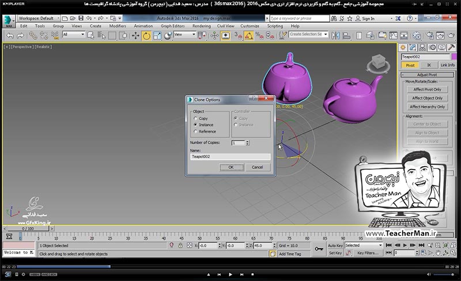
Task: Click the Bind to Space Warp icon
Action: coord(55,36)
